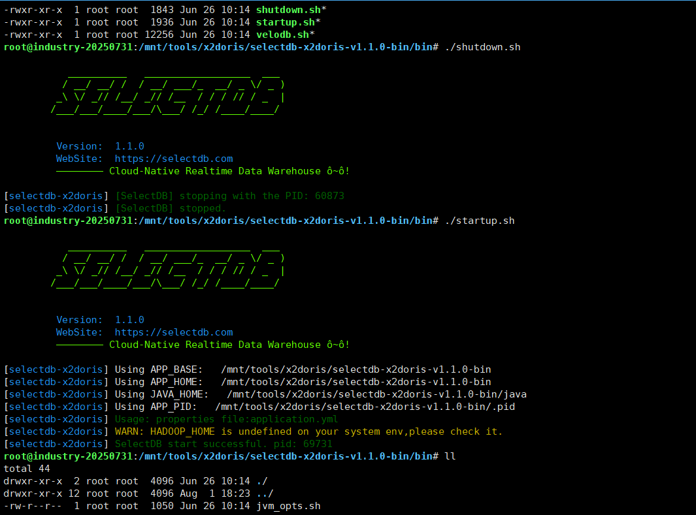Open first https://selectdb.com link after shutdown

[174, 159]
